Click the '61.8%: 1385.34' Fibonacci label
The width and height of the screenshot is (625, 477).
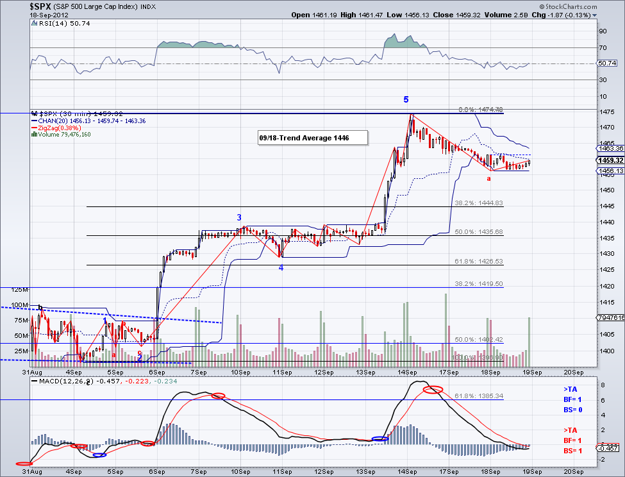pyautogui.click(x=479, y=396)
